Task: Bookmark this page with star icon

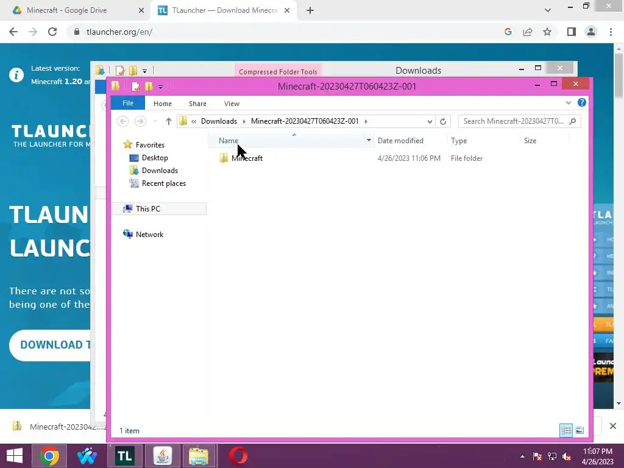Action: click(x=547, y=32)
